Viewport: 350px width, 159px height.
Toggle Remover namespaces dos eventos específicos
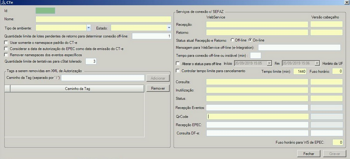[x=6, y=55]
